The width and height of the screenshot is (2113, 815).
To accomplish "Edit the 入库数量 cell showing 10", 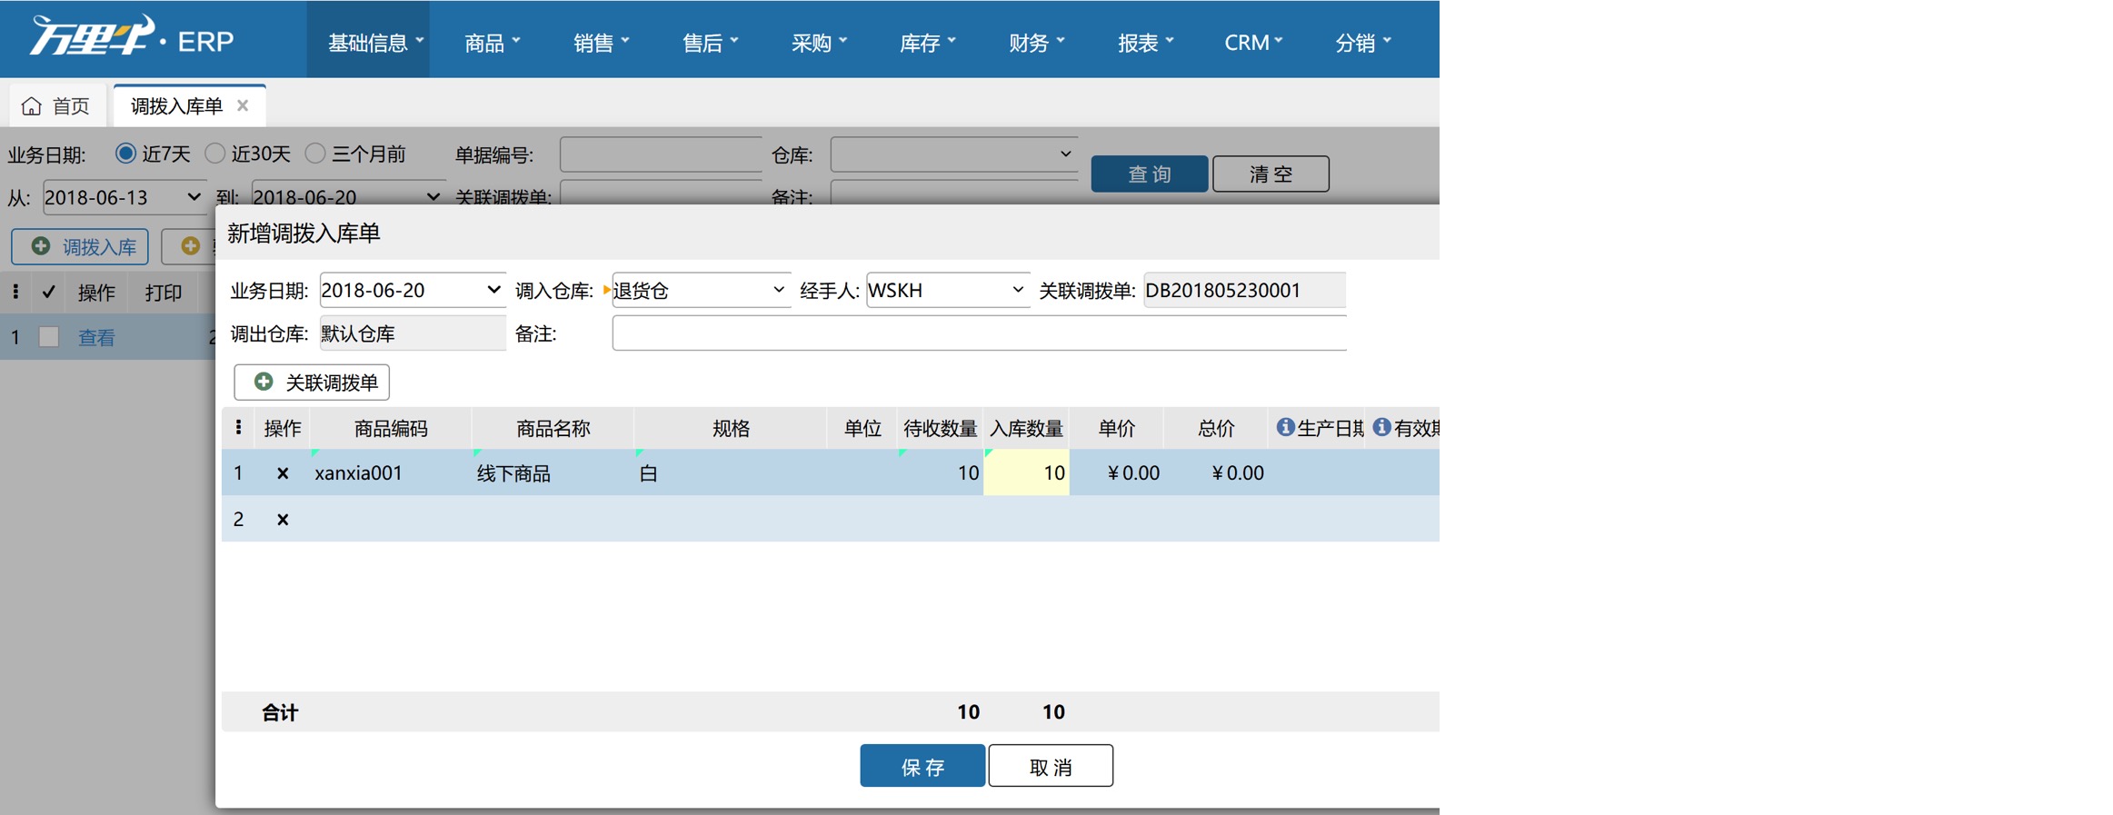I will 1026,472.
